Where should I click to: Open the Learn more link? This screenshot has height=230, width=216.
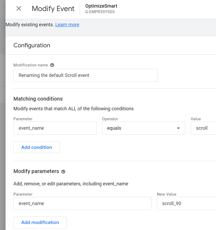67,25
